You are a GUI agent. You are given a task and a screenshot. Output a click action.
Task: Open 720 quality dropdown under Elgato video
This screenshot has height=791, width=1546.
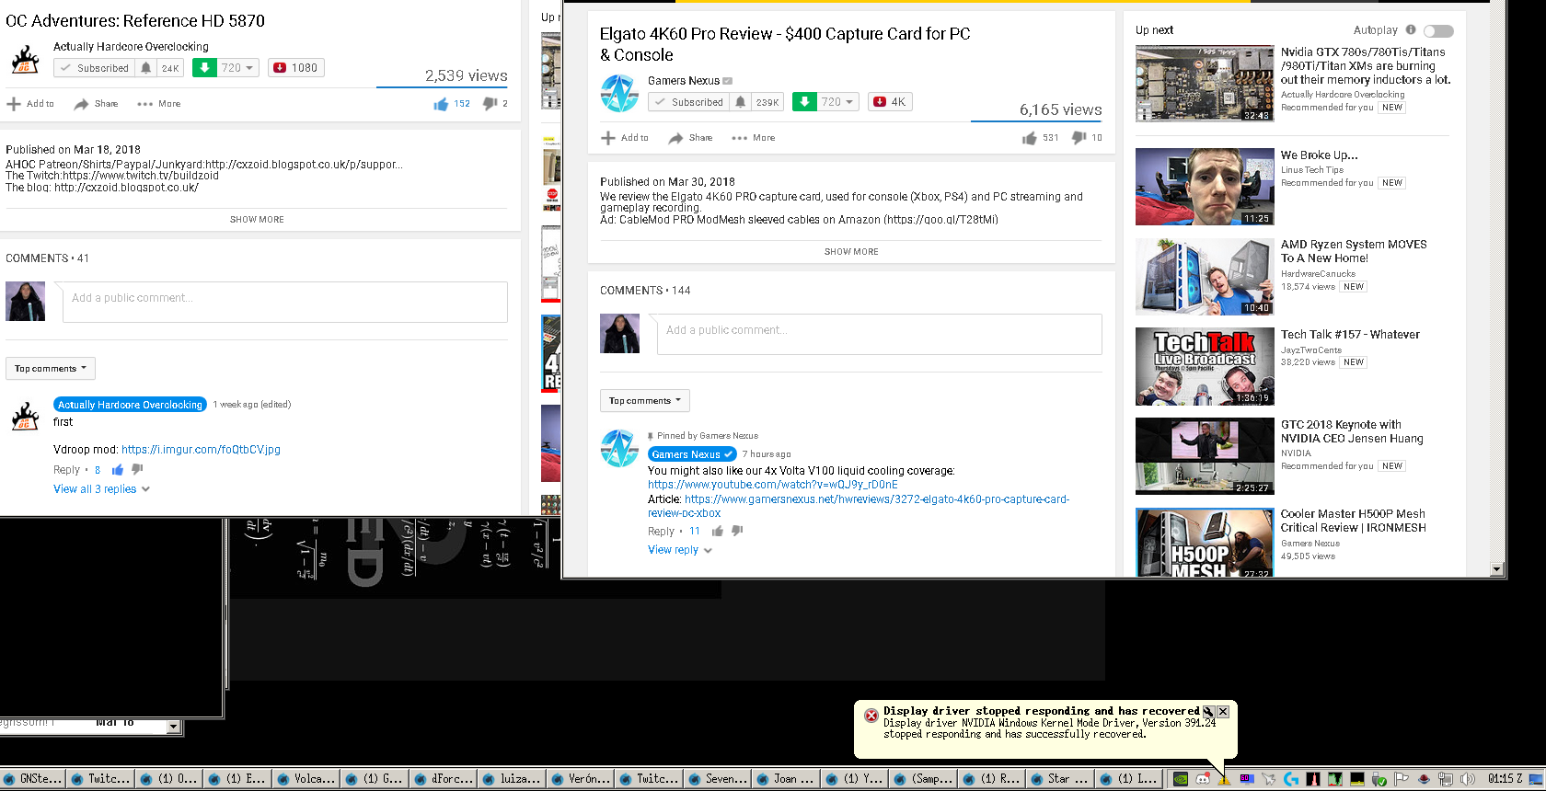pos(837,102)
